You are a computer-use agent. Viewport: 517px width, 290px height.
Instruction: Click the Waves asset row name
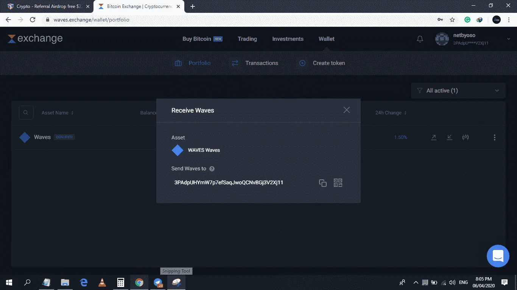click(x=42, y=137)
